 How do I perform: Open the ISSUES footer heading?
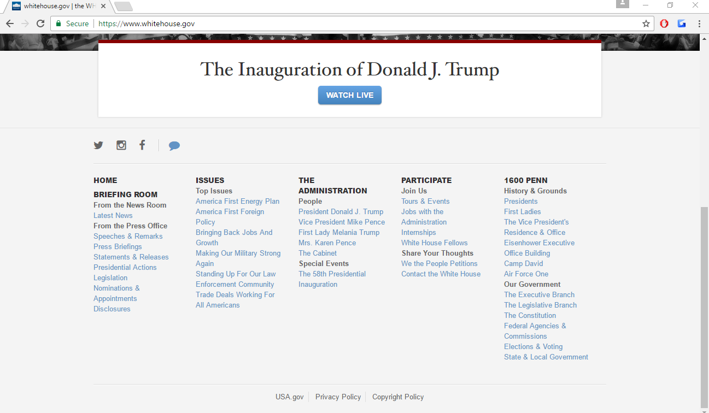(210, 180)
